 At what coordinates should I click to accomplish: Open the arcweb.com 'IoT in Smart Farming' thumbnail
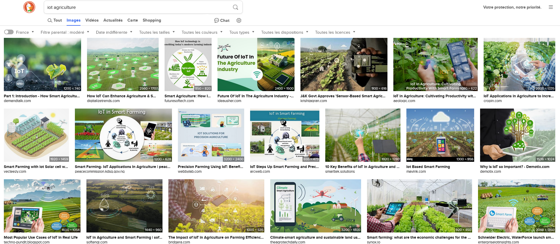(285, 135)
